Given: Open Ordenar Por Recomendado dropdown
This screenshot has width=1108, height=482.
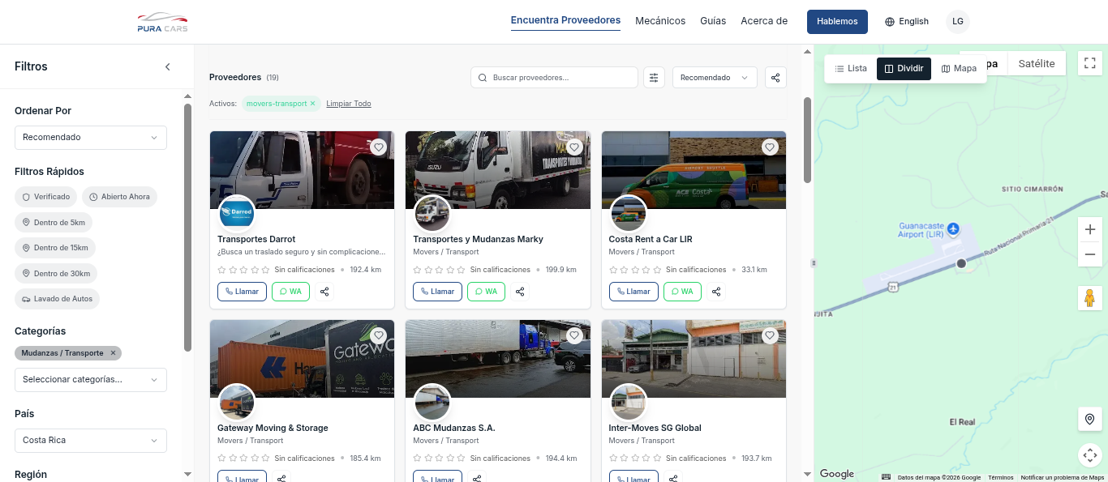Looking at the screenshot, I should 91,138.
